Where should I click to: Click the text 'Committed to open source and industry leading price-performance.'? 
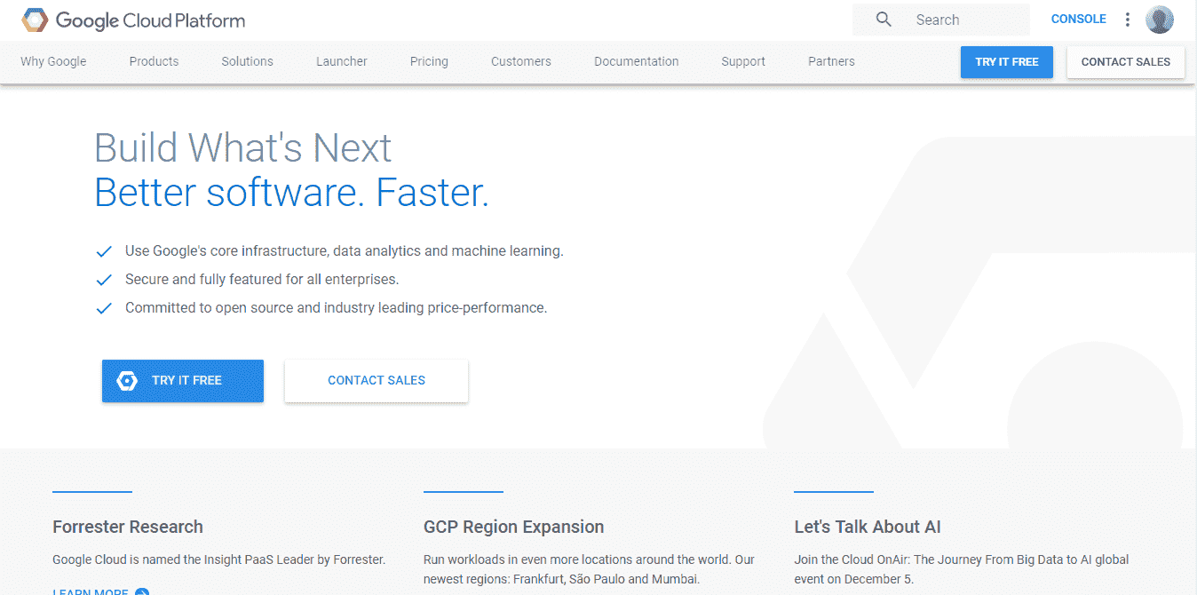tap(337, 308)
